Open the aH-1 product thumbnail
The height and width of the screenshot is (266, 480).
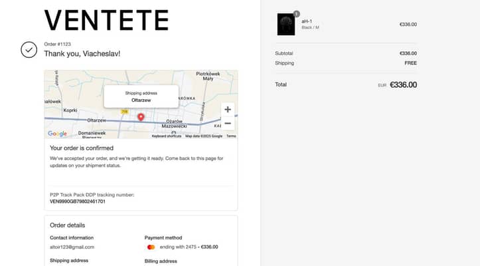click(285, 25)
